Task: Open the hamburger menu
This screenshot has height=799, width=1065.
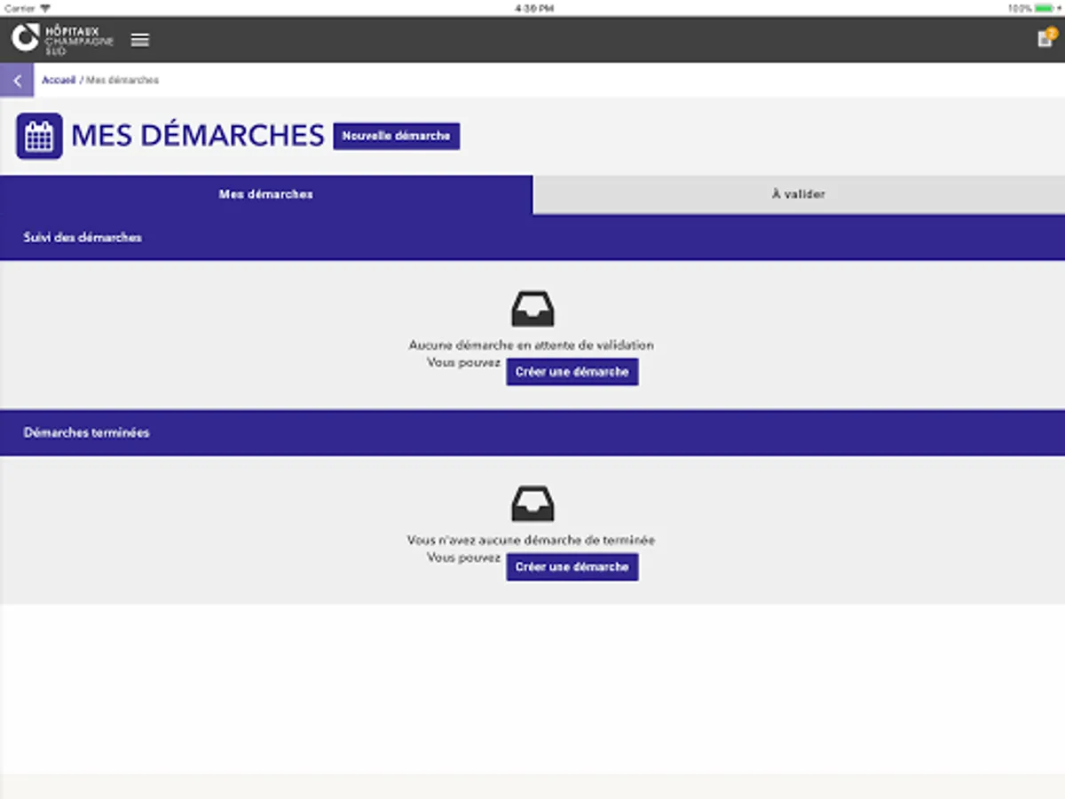Action: click(140, 40)
